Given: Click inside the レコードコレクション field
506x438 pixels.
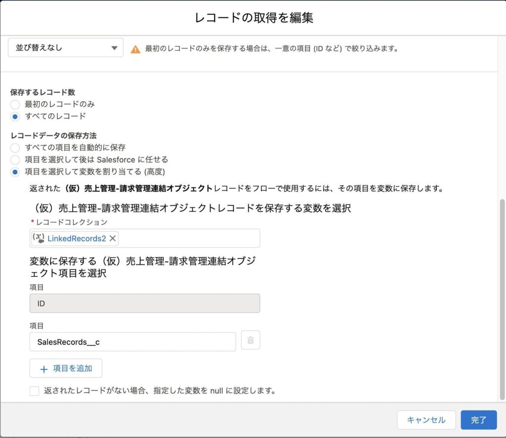Looking at the screenshot, I should point(188,239).
